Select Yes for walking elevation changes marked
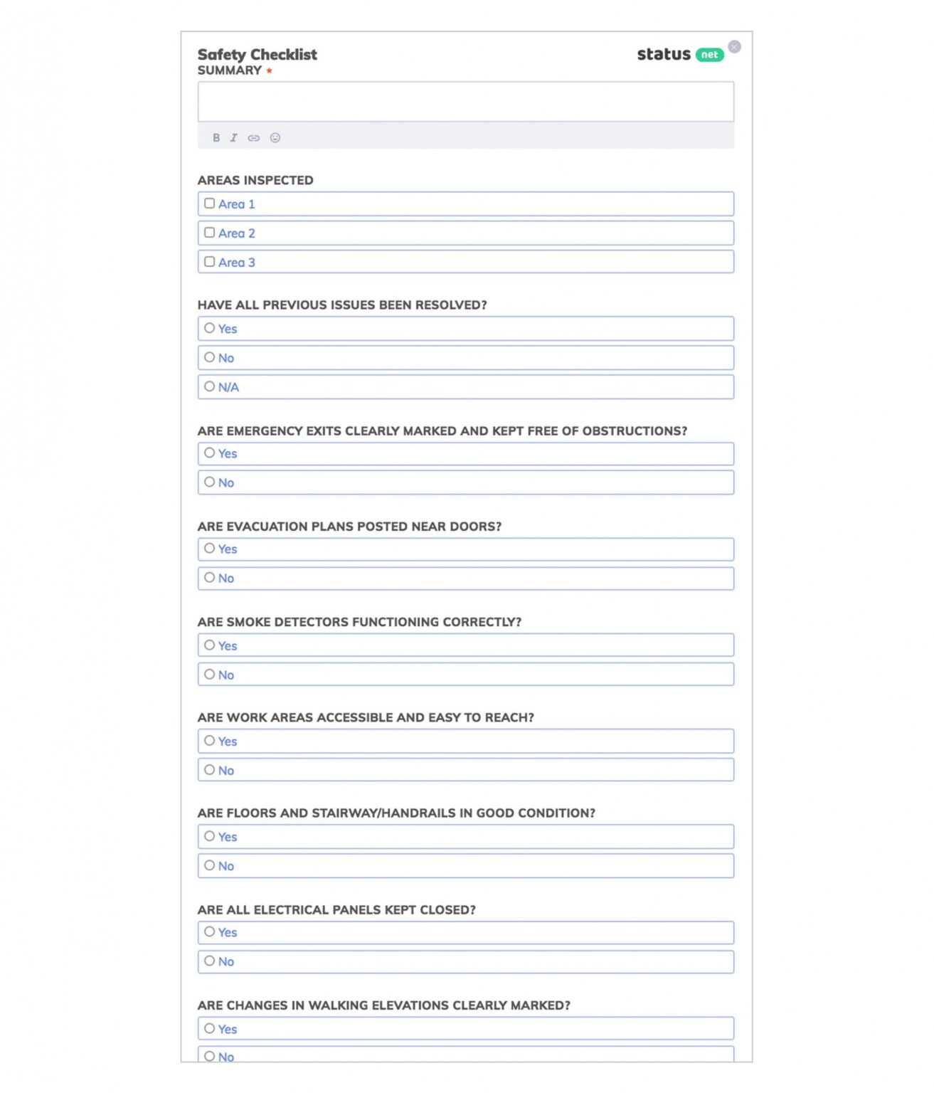Image resolution: width=934 pixels, height=1093 pixels. [209, 1028]
